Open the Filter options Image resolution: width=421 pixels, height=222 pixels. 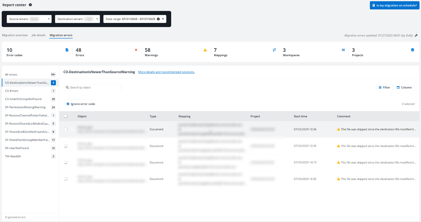pos(384,87)
